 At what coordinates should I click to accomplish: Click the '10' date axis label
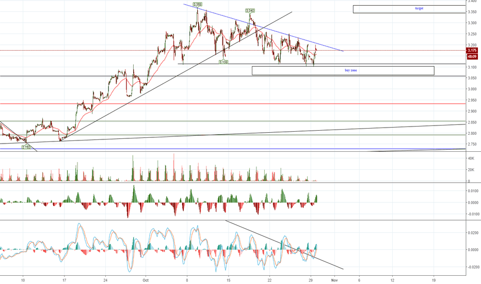pos(23,280)
